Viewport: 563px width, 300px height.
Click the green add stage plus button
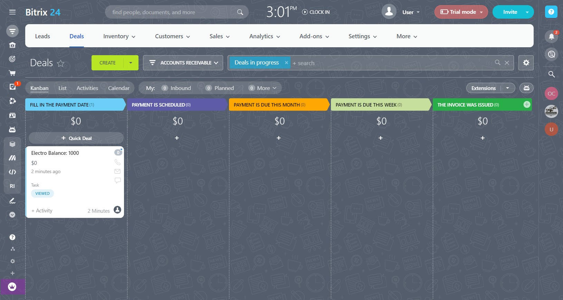tap(527, 104)
